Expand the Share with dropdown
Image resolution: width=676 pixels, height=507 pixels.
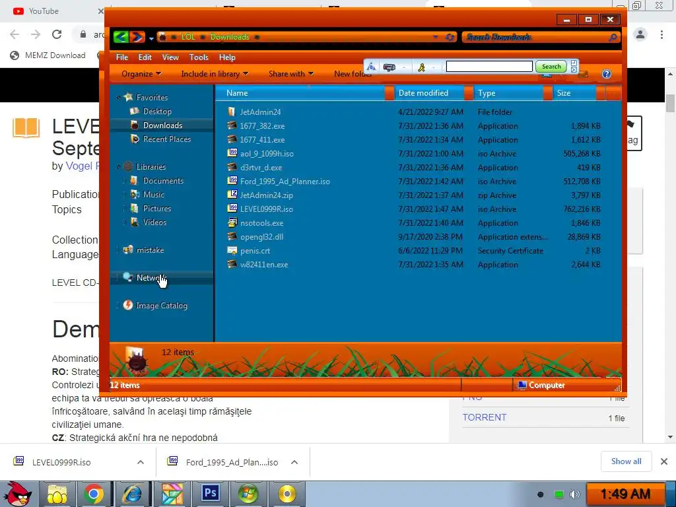click(x=291, y=74)
